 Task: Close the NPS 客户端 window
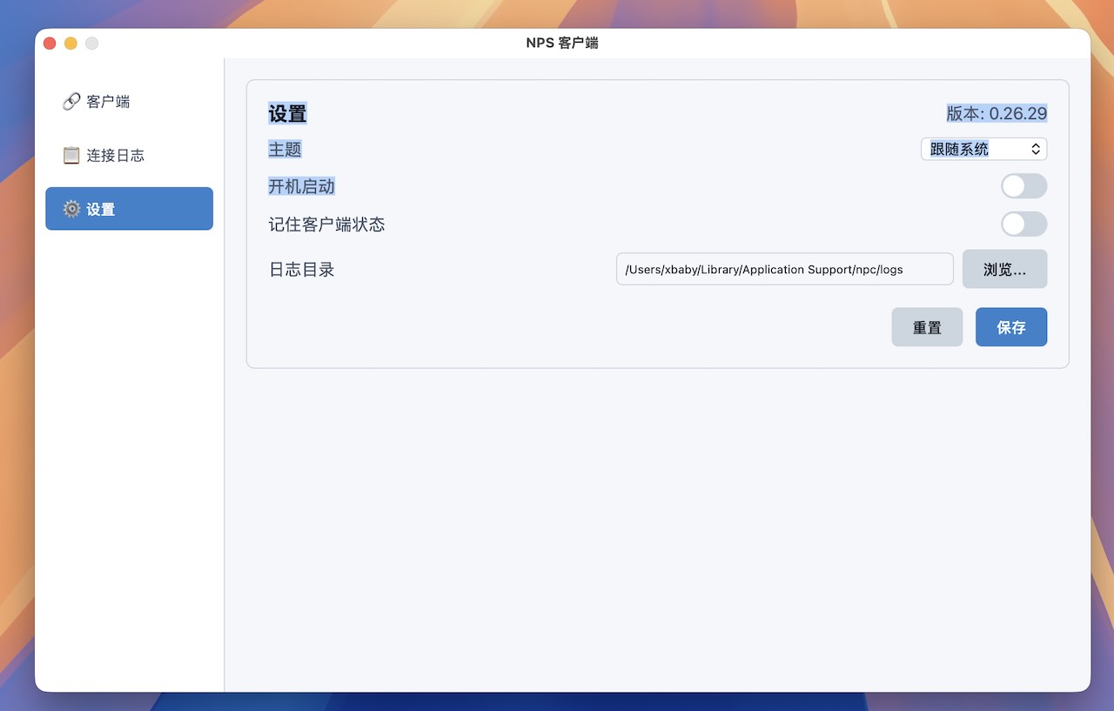pos(50,44)
